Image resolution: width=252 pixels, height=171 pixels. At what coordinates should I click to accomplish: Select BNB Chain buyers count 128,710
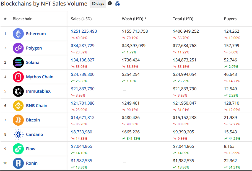point(232,103)
